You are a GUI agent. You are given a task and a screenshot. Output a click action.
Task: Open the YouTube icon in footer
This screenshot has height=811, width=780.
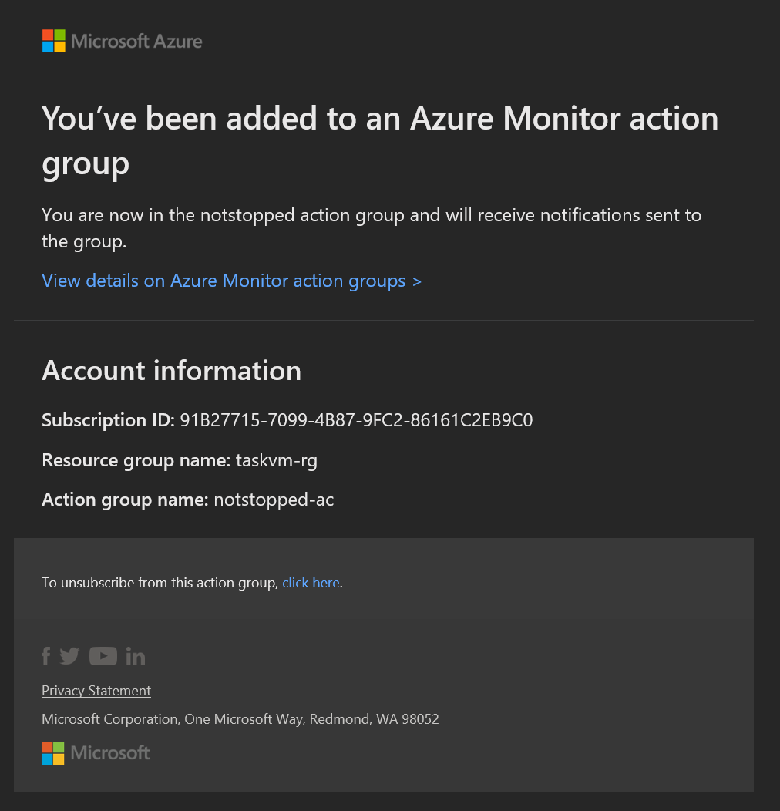point(103,656)
